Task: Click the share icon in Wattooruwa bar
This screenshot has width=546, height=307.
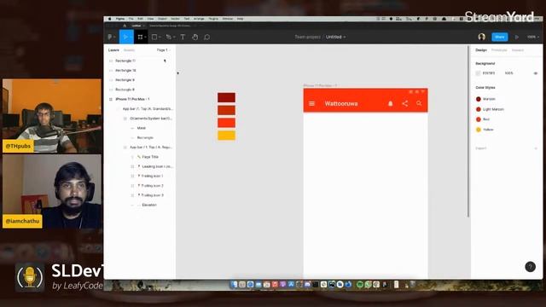Action: 404,103
